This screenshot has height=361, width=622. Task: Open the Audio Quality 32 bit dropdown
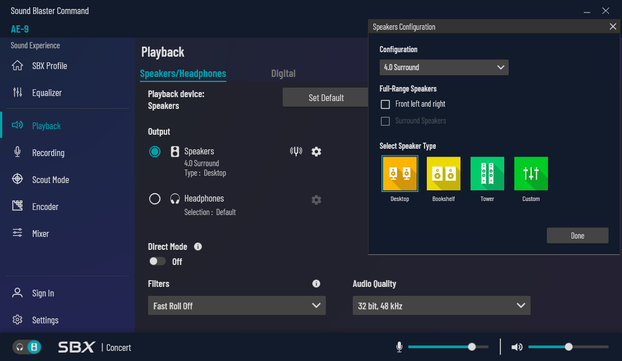coord(441,306)
